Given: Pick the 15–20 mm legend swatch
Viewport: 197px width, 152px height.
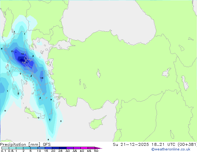Looking at the screenshot, I should 48,148.
